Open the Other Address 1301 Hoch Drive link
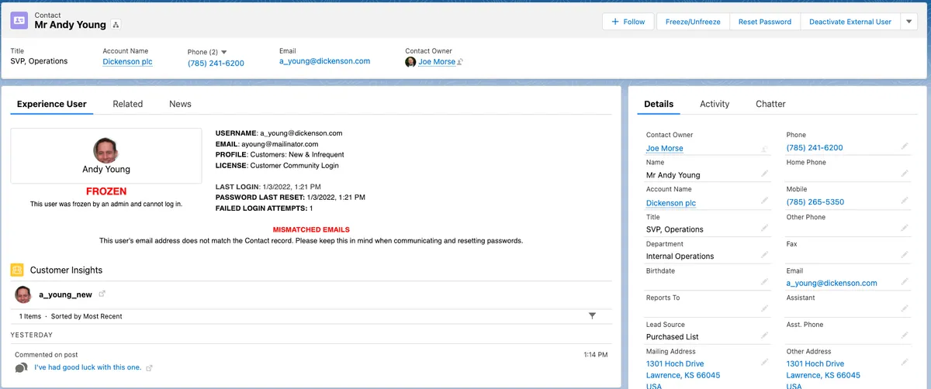The image size is (931, 389). 815,363
